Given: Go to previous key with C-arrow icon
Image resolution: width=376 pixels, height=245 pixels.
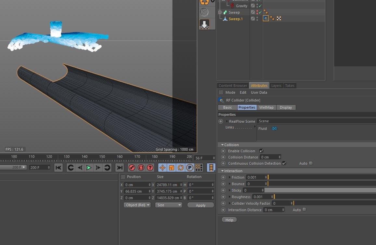Looking at the screenshot, I should 71,168.
